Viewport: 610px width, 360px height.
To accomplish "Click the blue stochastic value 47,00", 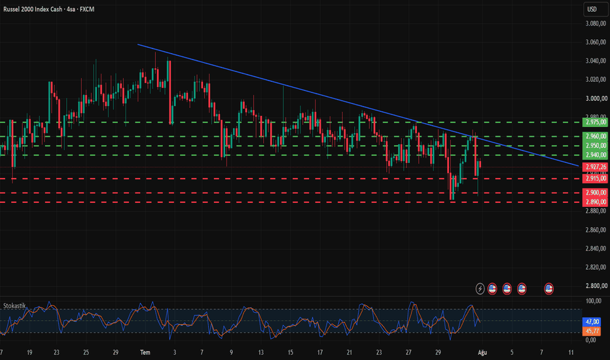I will tap(592, 322).
